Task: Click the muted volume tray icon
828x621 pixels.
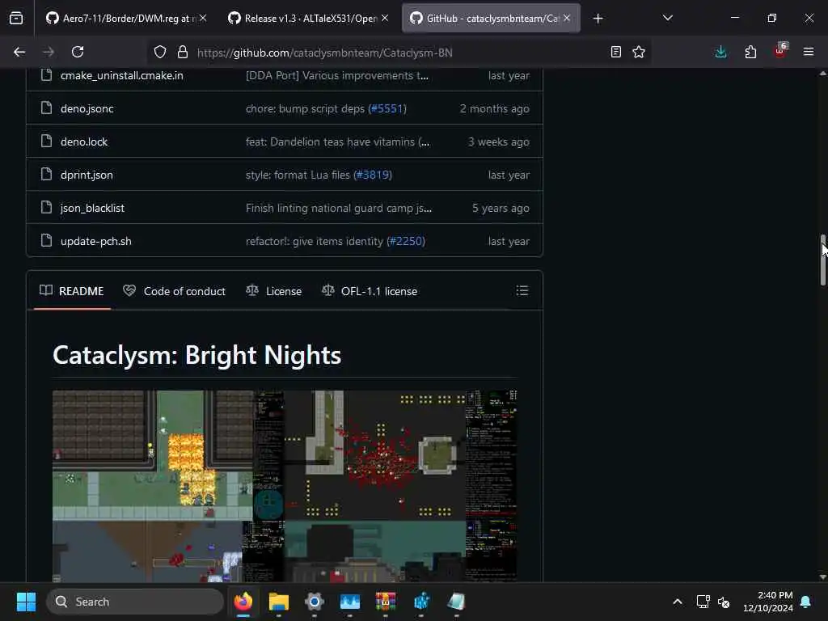Action: (x=724, y=602)
